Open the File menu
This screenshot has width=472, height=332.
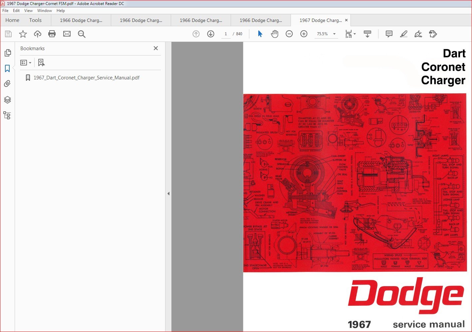coord(5,11)
